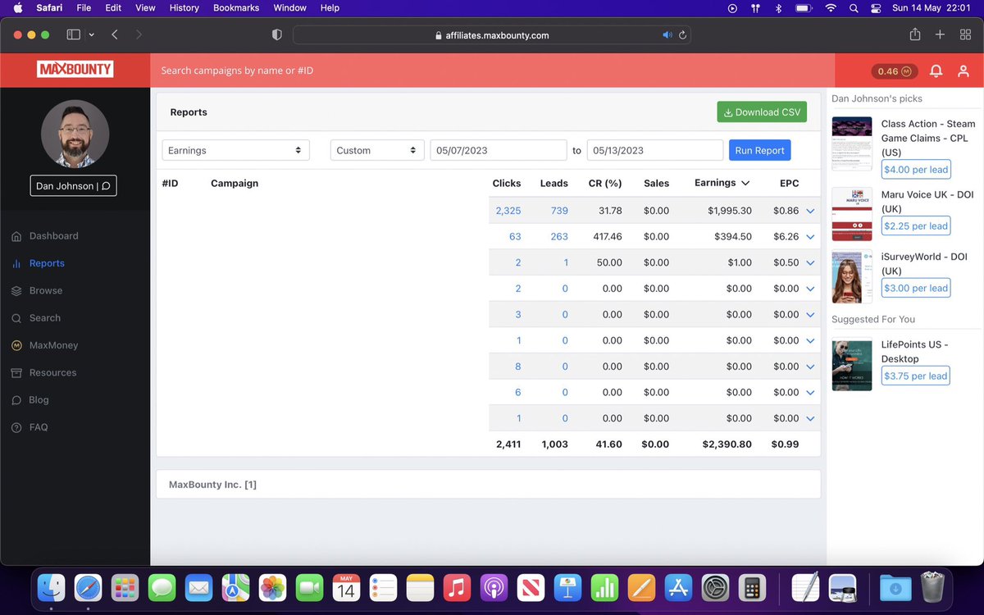Expand the row with 6 clicks
Image resolution: width=984 pixels, height=615 pixels.
(810, 393)
